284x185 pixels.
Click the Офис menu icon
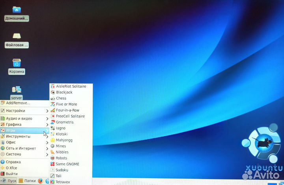(2, 142)
